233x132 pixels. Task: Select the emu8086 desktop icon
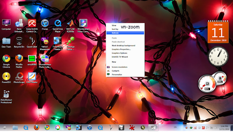tap(32, 60)
